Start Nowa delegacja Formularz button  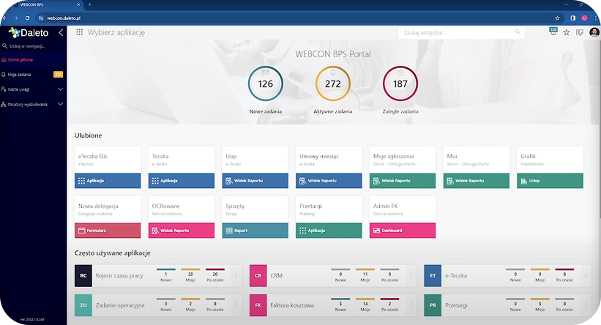pyautogui.click(x=108, y=231)
